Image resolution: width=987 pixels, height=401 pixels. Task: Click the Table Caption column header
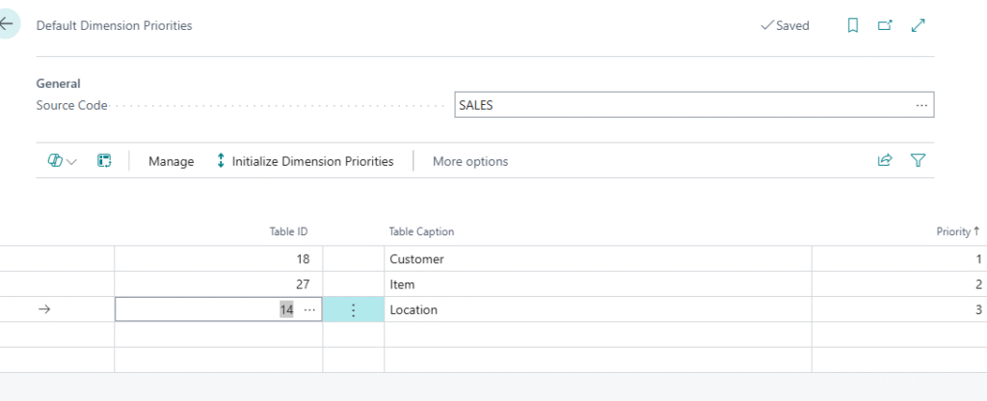point(421,231)
